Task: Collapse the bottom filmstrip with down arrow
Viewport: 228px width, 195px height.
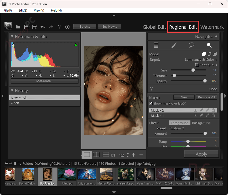Action: [x=114, y=192]
